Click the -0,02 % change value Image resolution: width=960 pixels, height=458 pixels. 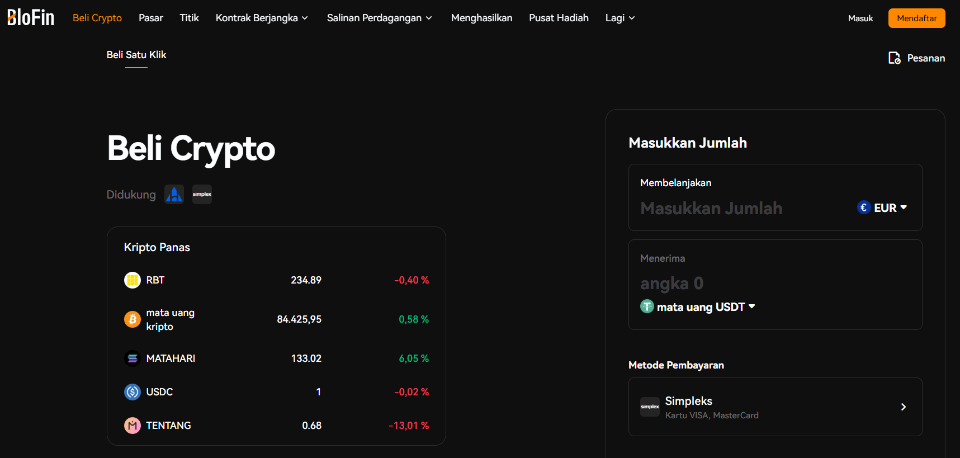[412, 392]
